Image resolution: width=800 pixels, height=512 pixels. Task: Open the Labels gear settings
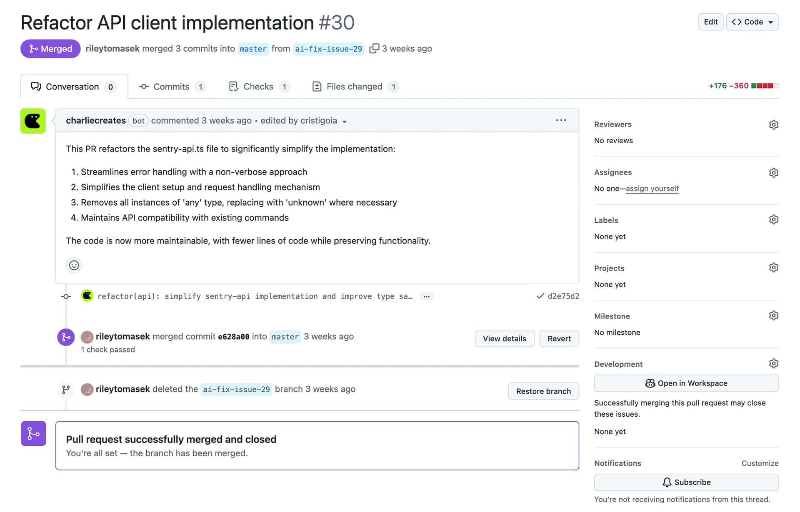(x=773, y=220)
